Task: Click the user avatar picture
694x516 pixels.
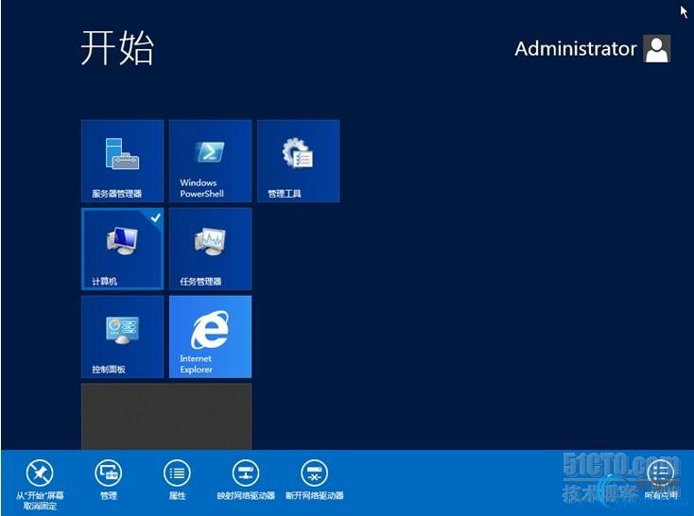Action: coord(657,49)
